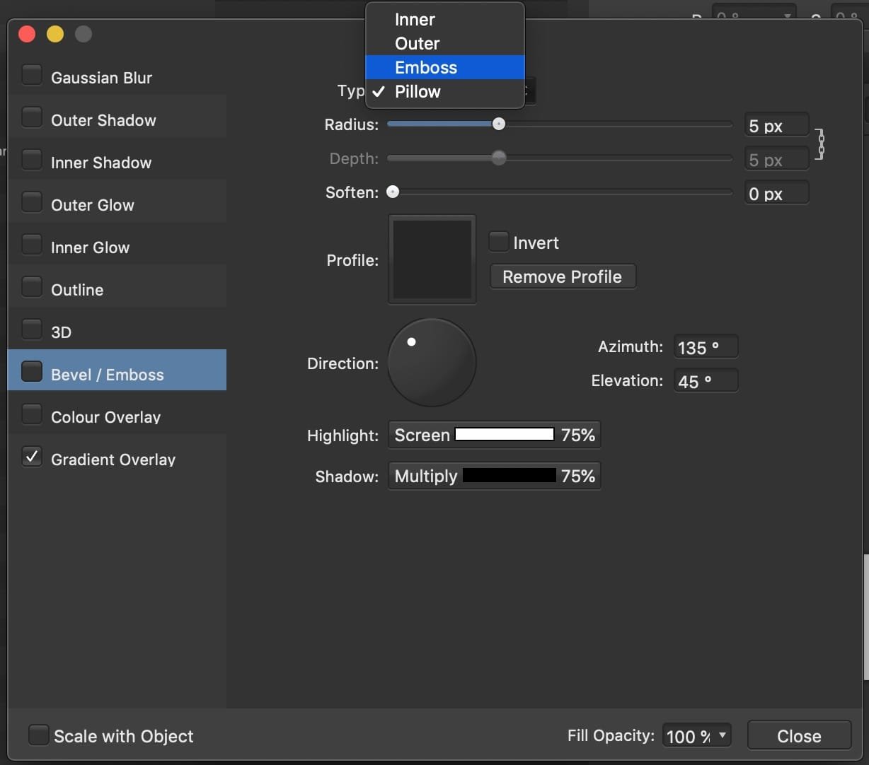Screen dimensions: 869x765
Task: Select Emboss from the bevel type menu
Action: pyautogui.click(x=426, y=67)
